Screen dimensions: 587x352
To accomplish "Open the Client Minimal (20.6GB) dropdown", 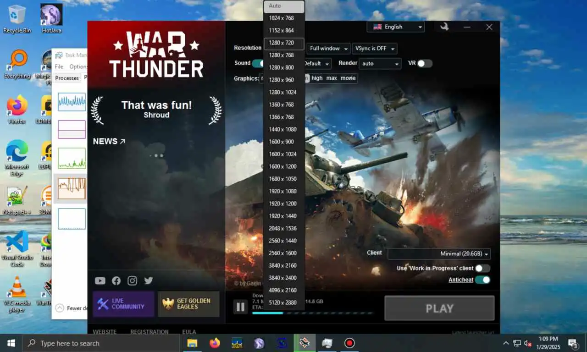I will click(439, 253).
